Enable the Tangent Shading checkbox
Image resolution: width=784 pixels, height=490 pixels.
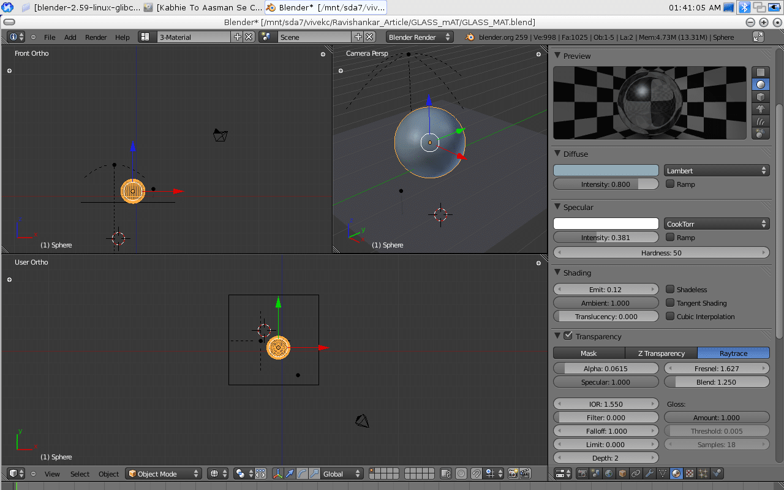click(x=670, y=303)
